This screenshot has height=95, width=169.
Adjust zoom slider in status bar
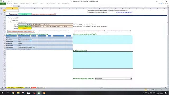(162, 90)
